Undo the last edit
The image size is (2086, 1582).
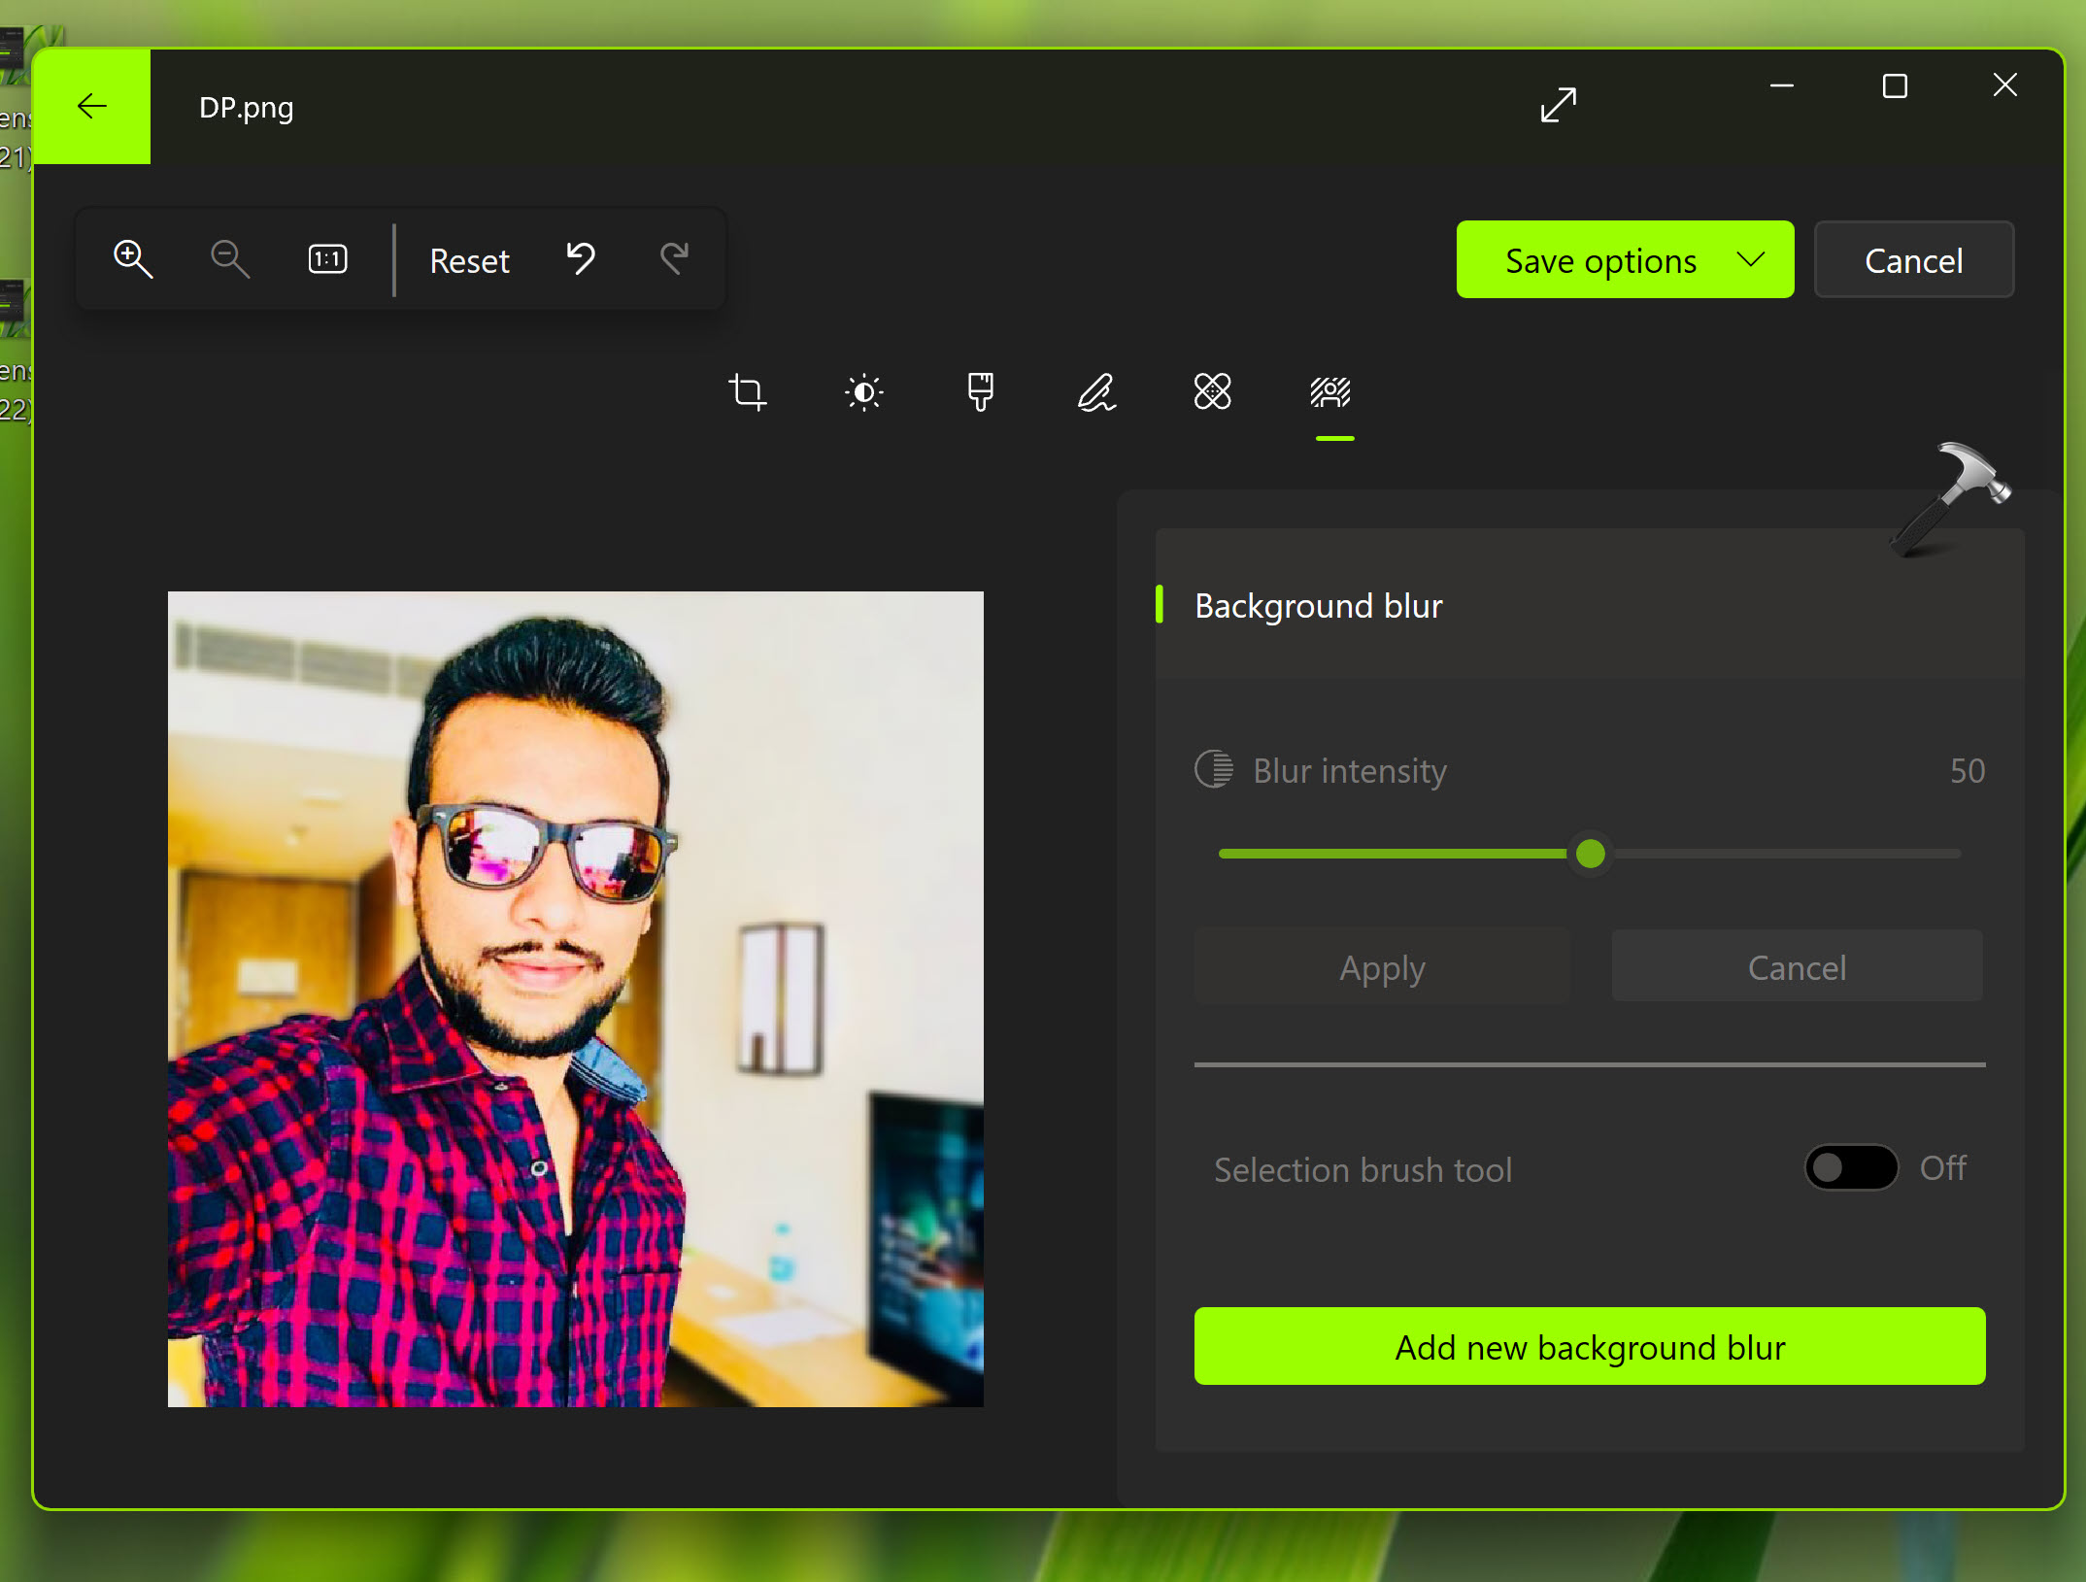[x=580, y=259]
